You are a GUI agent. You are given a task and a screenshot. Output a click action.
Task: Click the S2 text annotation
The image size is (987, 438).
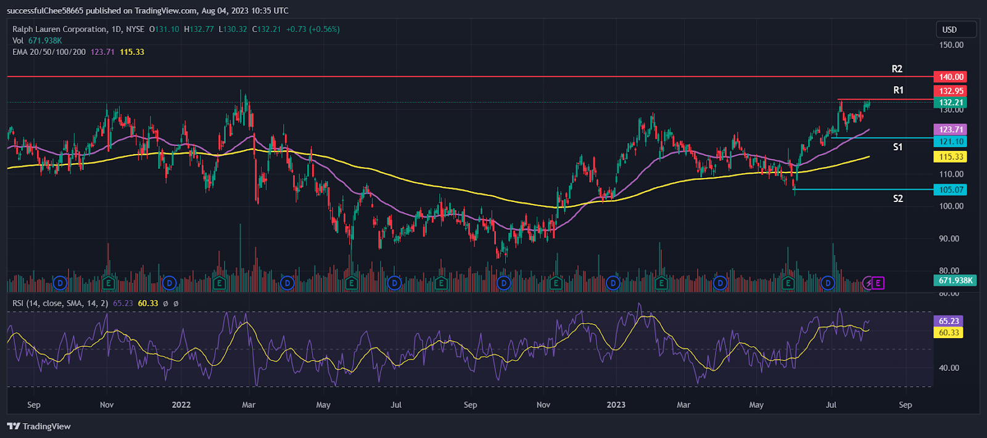898,198
